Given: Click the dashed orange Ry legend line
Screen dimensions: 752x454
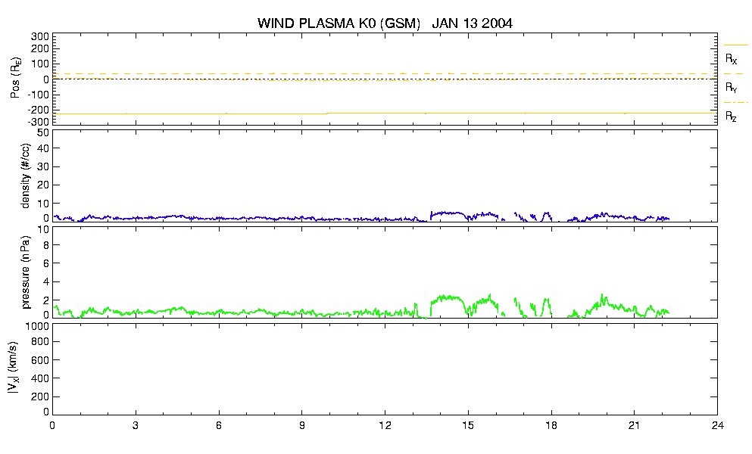Looking at the screenshot, I should pyautogui.click(x=735, y=74).
